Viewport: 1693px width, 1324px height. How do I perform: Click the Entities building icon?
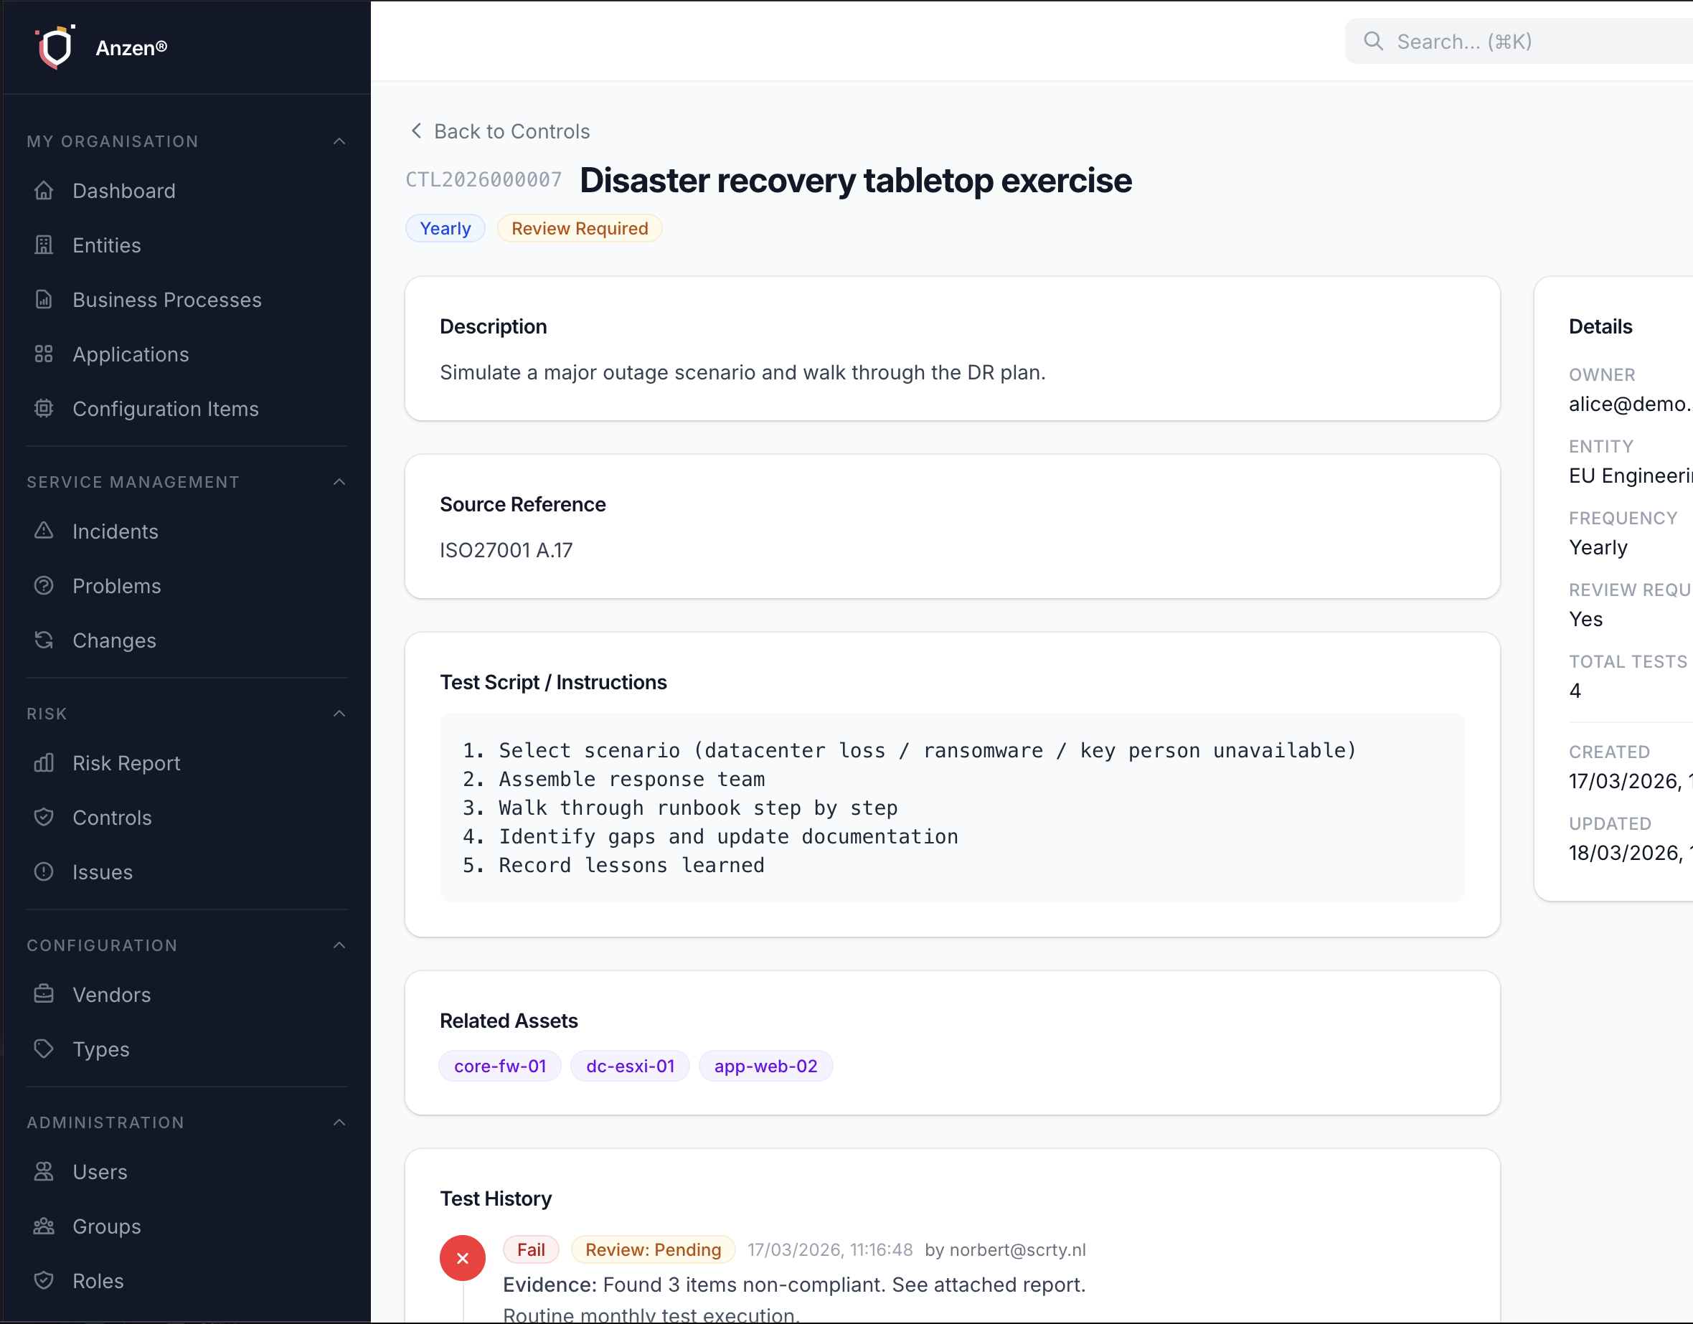(44, 245)
